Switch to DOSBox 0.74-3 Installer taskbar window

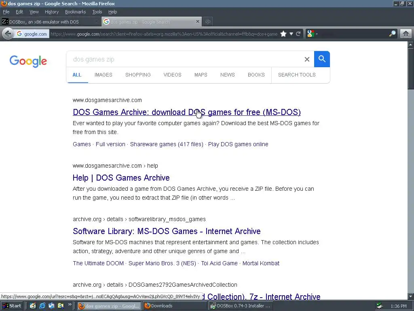tap(240, 306)
